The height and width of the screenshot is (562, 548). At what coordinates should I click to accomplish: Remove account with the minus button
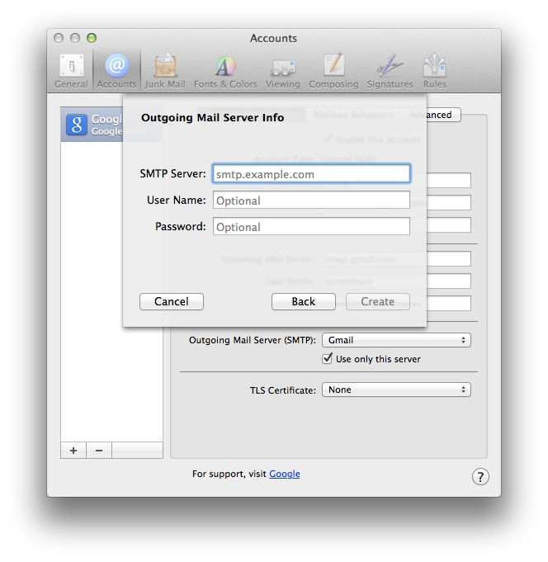[x=99, y=450]
